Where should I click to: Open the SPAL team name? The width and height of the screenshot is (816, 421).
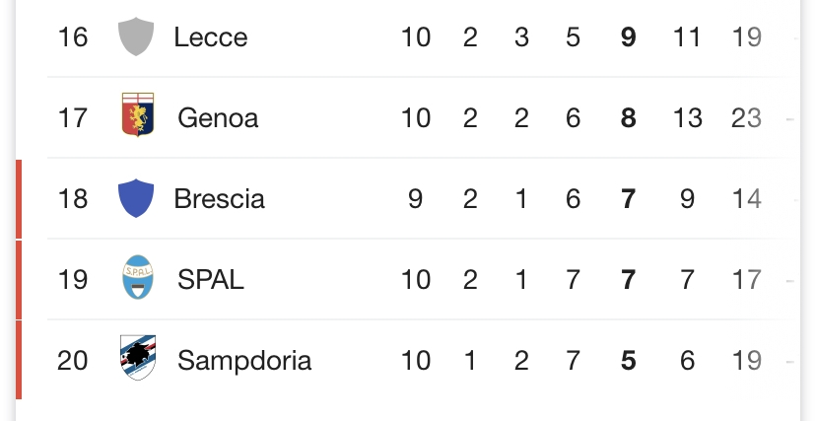coord(211,279)
